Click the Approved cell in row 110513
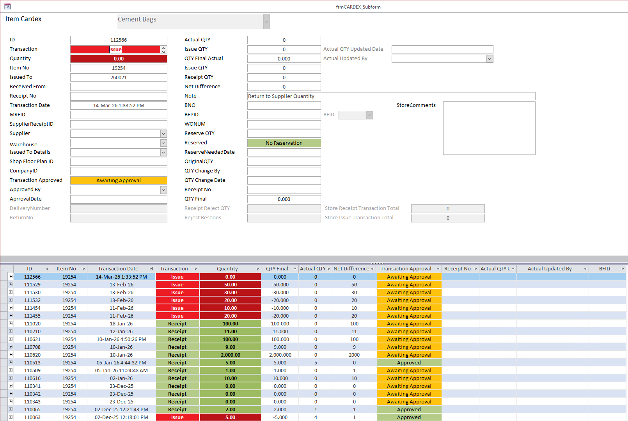The width and height of the screenshot is (628, 421). (x=409, y=362)
